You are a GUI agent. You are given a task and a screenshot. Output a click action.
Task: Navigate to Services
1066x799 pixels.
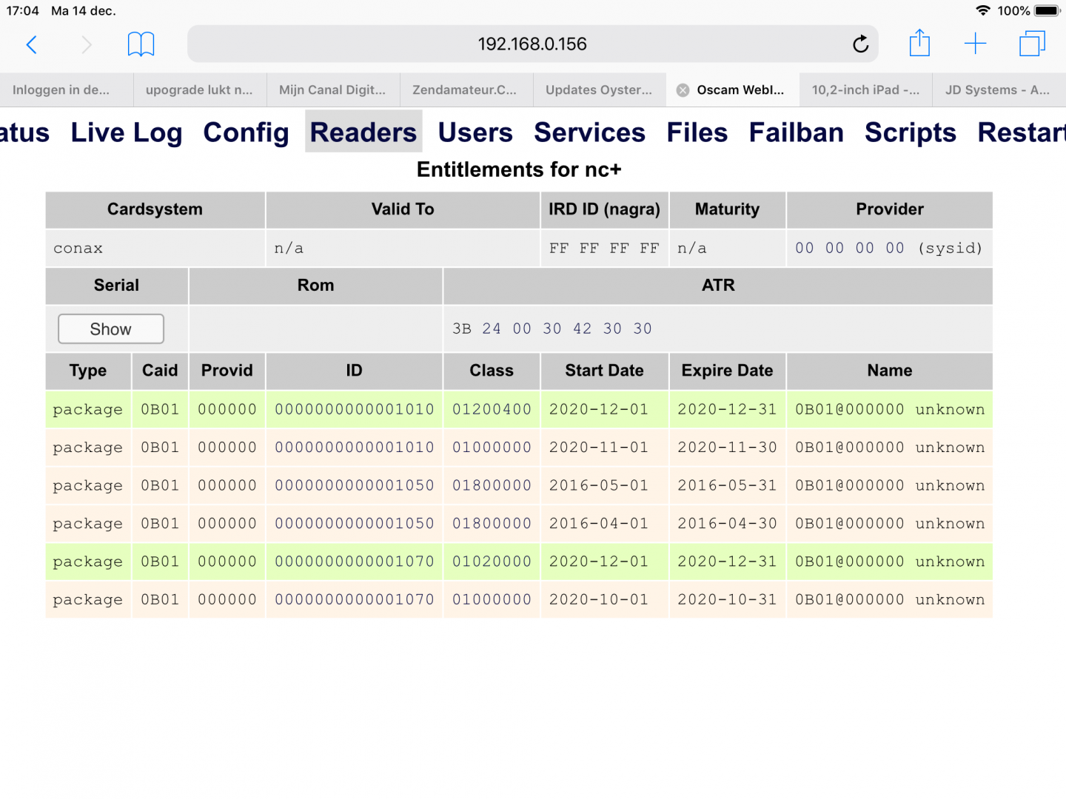coord(589,132)
